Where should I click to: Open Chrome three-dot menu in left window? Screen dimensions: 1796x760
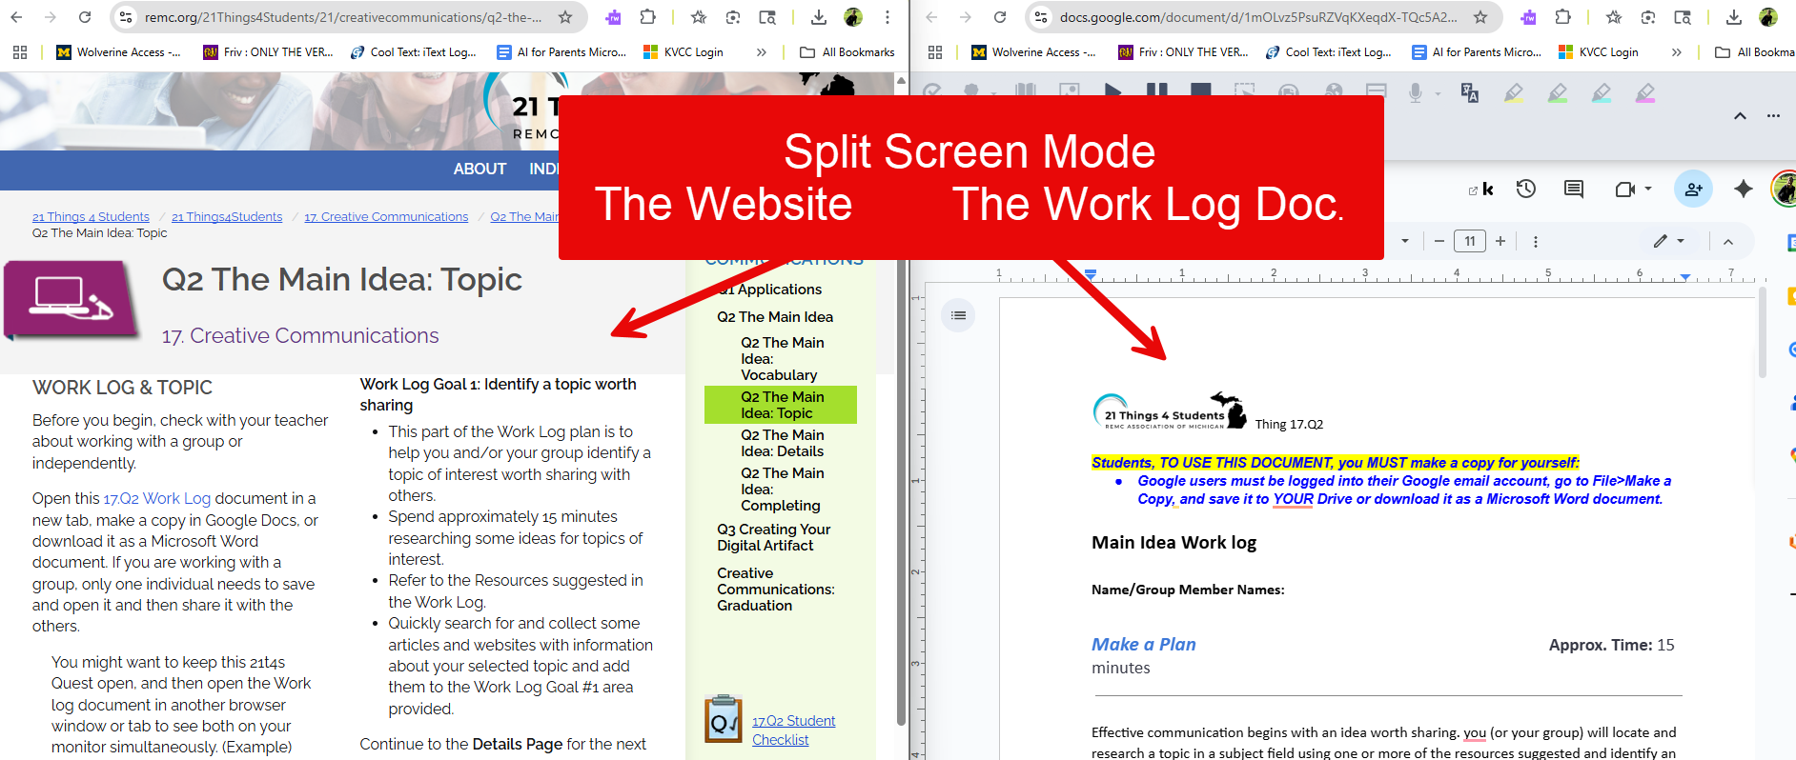point(888,17)
